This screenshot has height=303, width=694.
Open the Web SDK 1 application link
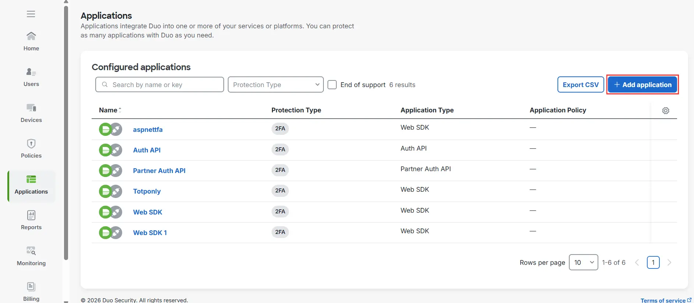[x=150, y=233]
